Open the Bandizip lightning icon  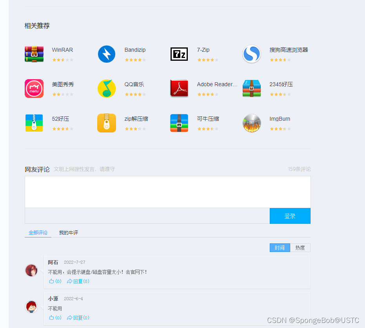(107, 54)
